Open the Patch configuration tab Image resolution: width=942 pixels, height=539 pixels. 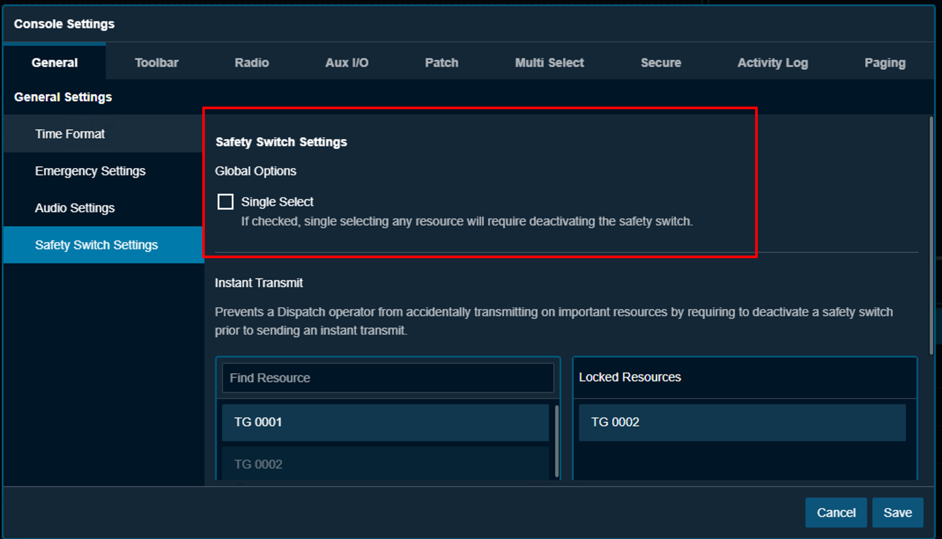tap(441, 63)
